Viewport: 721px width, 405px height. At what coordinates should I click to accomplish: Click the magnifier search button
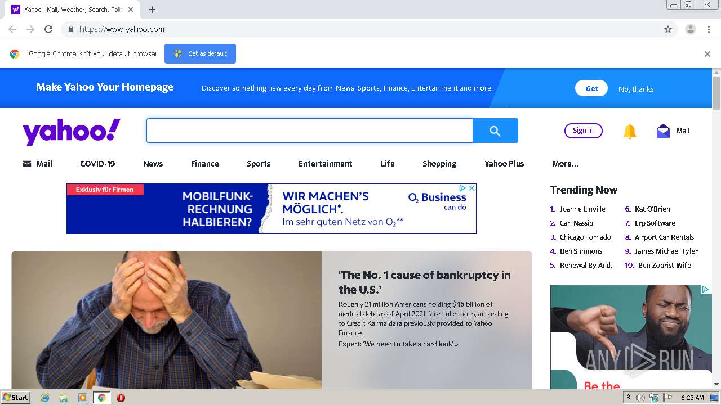495,130
